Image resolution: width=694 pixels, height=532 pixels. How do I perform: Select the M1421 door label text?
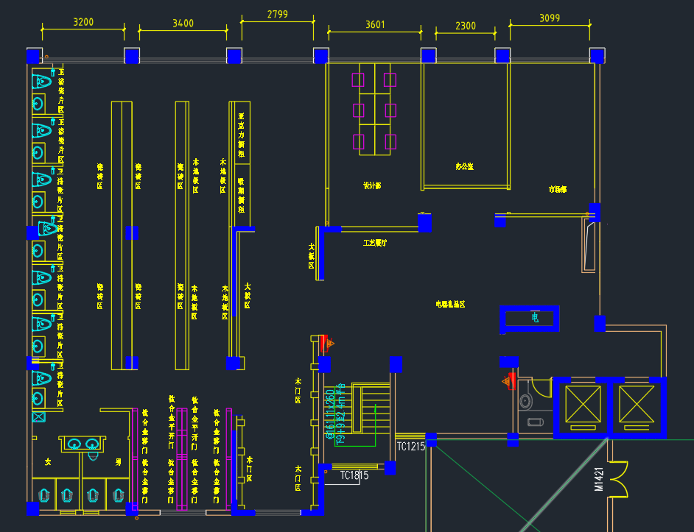pyautogui.click(x=600, y=479)
